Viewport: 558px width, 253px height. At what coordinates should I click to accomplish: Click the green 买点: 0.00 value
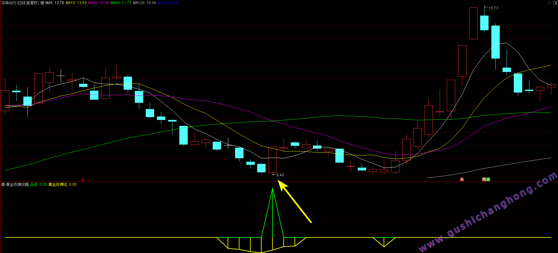click(x=38, y=184)
